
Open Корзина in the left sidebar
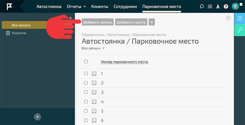[x=19, y=33]
